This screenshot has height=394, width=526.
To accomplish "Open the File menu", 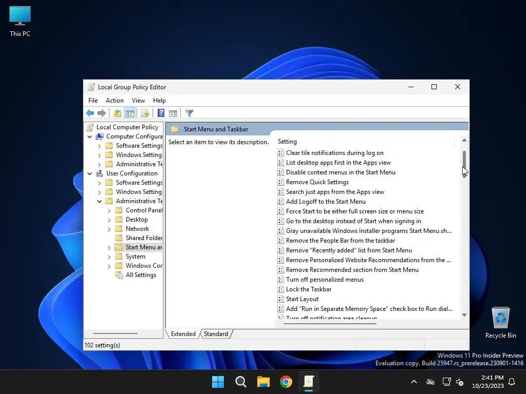I will tap(93, 101).
